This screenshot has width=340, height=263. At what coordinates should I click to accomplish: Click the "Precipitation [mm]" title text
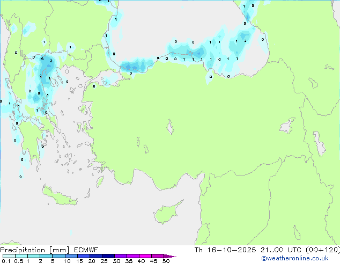coord(35,250)
